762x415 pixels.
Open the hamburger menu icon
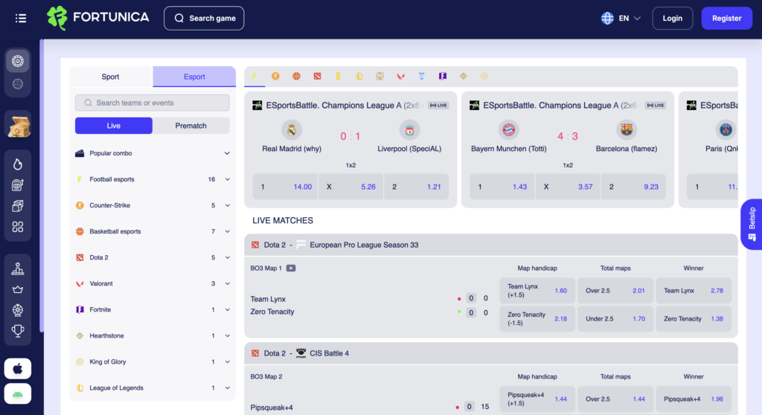point(20,19)
